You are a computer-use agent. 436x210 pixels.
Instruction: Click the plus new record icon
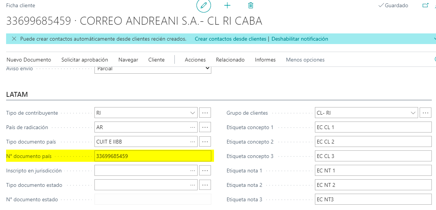pyautogui.click(x=227, y=6)
